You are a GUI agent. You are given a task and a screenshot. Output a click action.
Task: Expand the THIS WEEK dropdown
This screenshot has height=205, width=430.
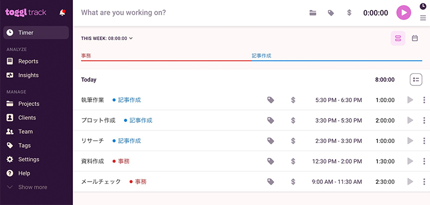point(107,39)
